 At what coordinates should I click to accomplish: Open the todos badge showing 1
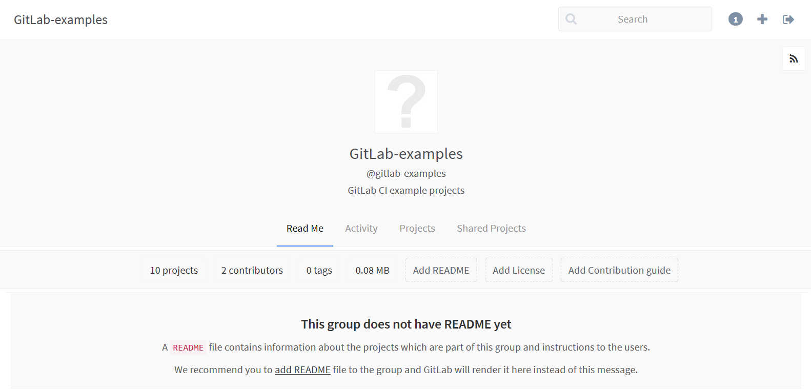(735, 19)
